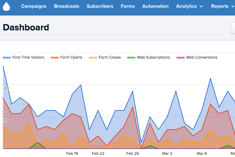Image resolution: width=235 pixels, height=157 pixels.
Task: Click the blue First-Time Visitors swatch
Action: click(x=7, y=58)
